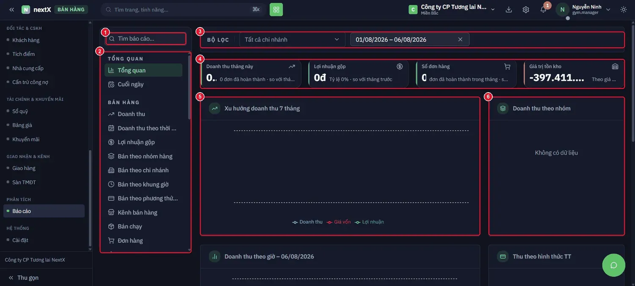Click the card icon beside Thu theo hình thức TT
This screenshot has width=635, height=286.
(x=503, y=256)
